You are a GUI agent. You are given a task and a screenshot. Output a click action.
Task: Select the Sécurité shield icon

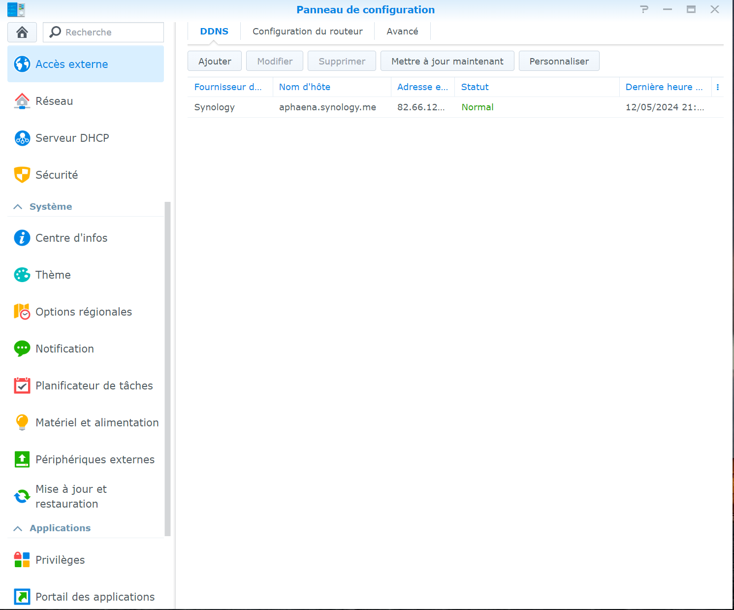pos(22,175)
